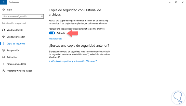Click the Para programadores tools icon

pos(4,64)
